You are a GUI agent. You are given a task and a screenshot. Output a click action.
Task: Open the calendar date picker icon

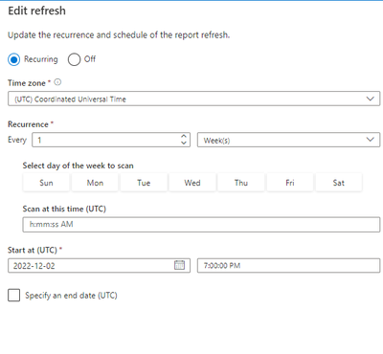click(x=179, y=265)
